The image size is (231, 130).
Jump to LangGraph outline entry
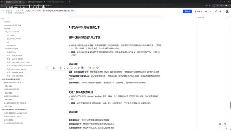pyautogui.click(x=12, y=25)
